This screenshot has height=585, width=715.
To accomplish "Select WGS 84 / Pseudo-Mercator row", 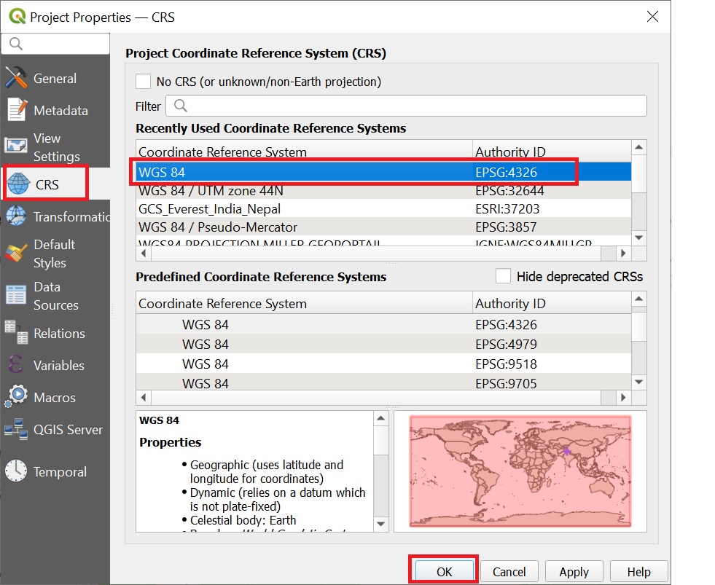I will 383,227.
